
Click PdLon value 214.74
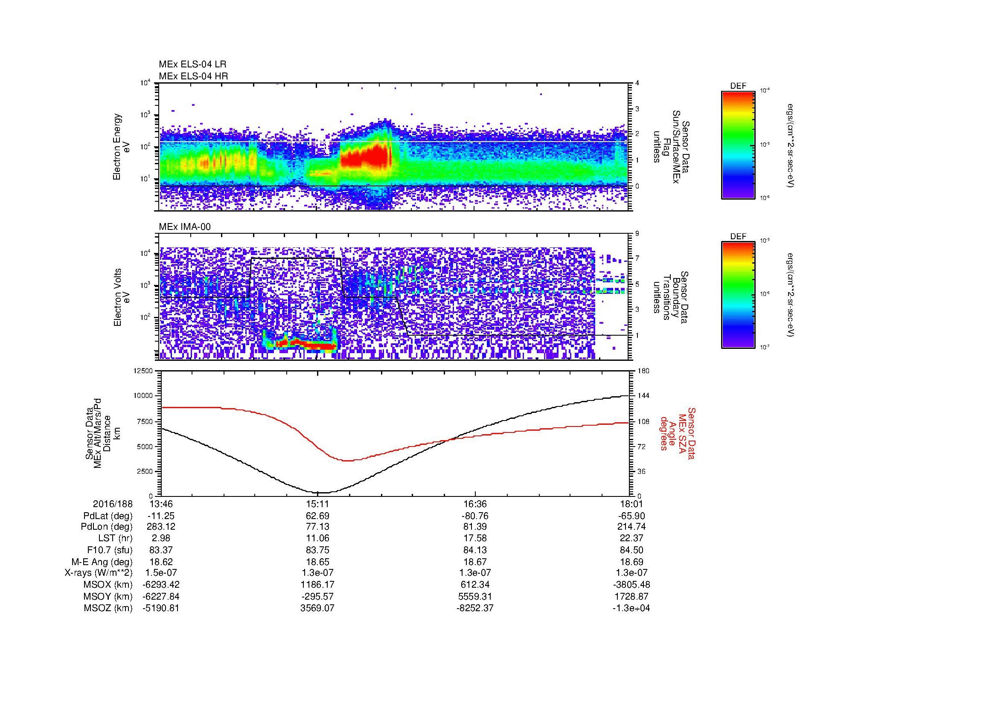pos(631,527)
